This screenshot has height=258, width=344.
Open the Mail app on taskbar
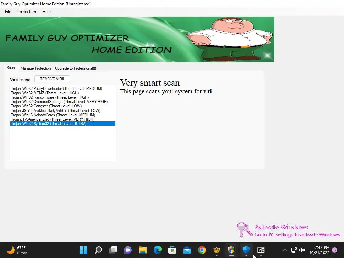coord(187,250)
